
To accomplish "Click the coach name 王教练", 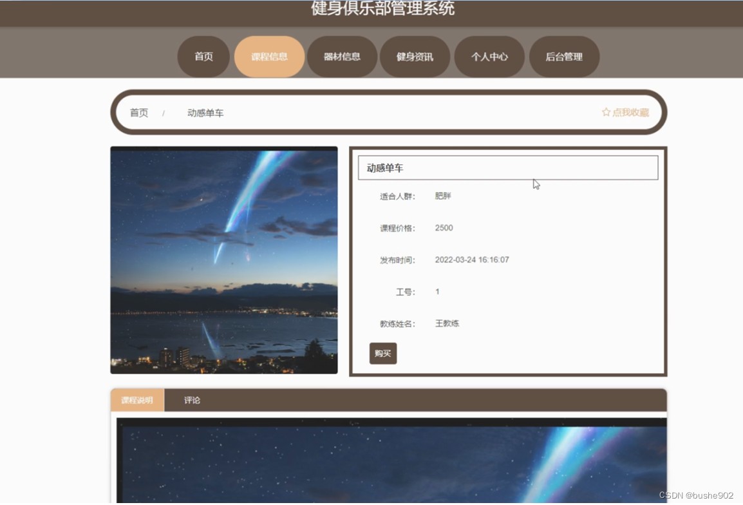I will [x=447, y=323].
